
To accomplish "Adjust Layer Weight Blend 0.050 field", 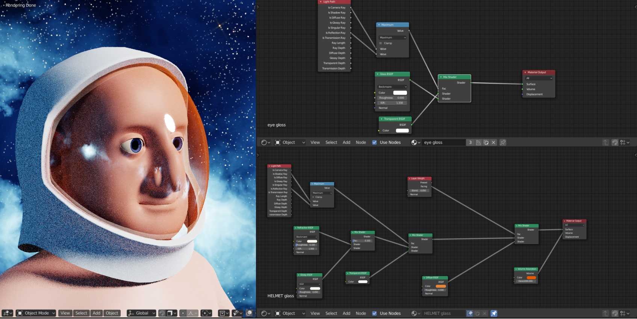I will point(419,191).
